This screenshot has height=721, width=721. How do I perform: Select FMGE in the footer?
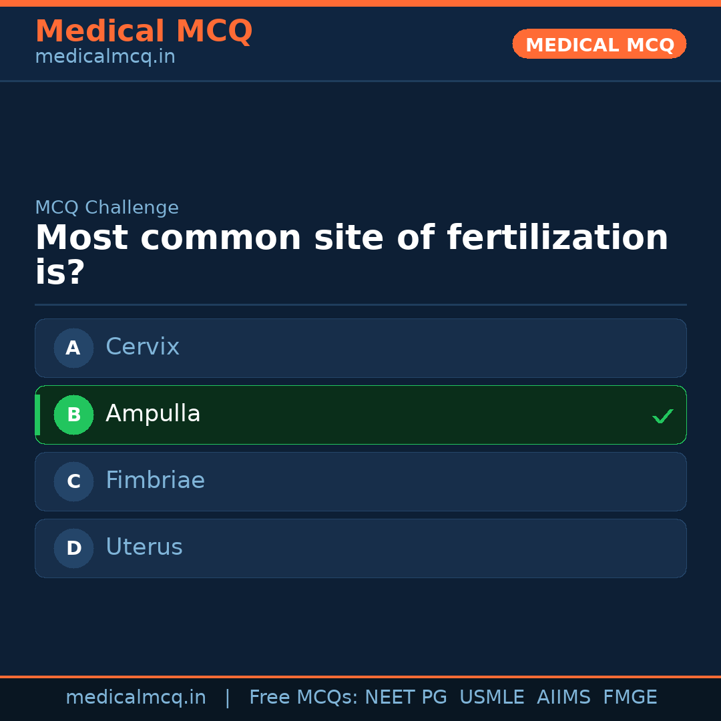coord(630,698)
